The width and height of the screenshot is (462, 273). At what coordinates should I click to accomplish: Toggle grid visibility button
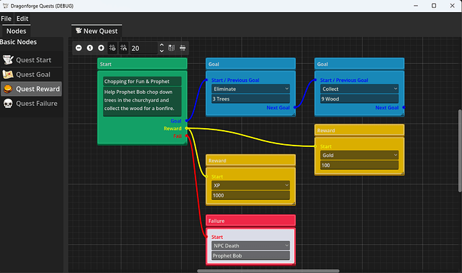pos(112,48)
